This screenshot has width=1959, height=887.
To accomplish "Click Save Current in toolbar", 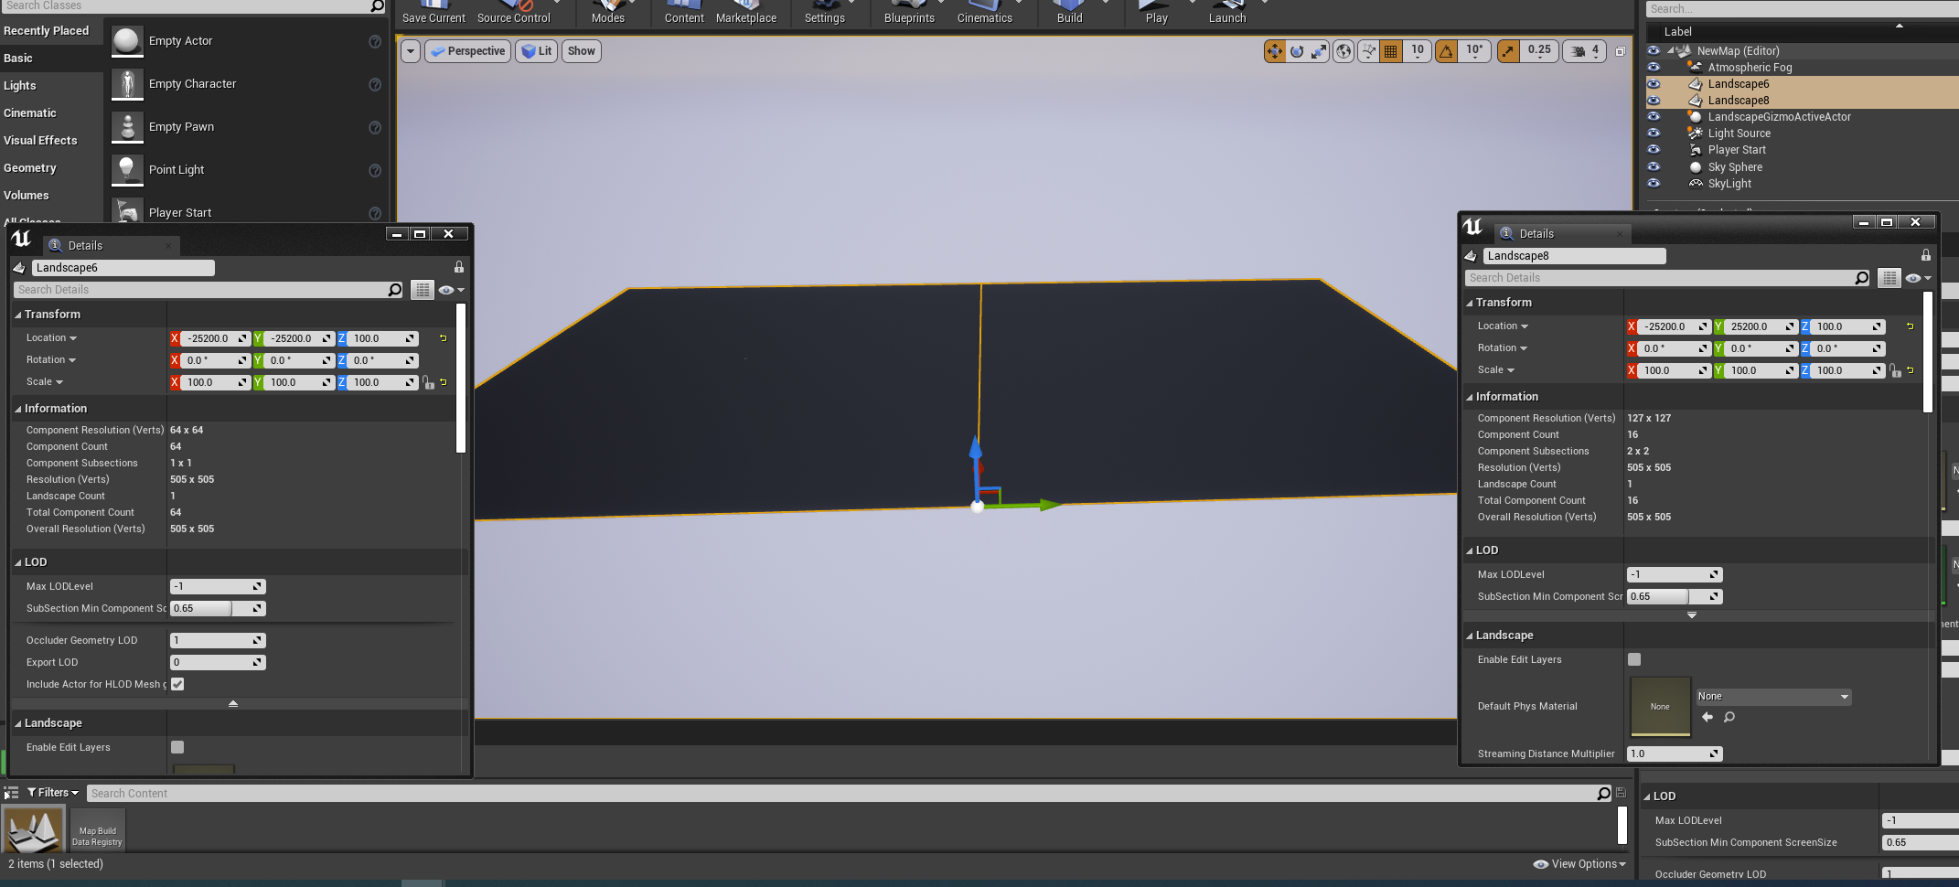I will (x=434, y=13).
